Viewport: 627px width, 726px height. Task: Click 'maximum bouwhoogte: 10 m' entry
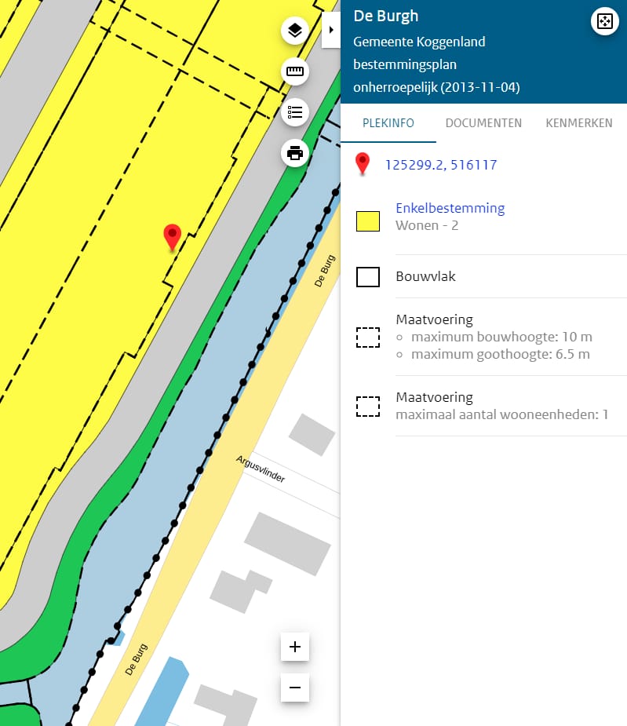pos(501,337)
